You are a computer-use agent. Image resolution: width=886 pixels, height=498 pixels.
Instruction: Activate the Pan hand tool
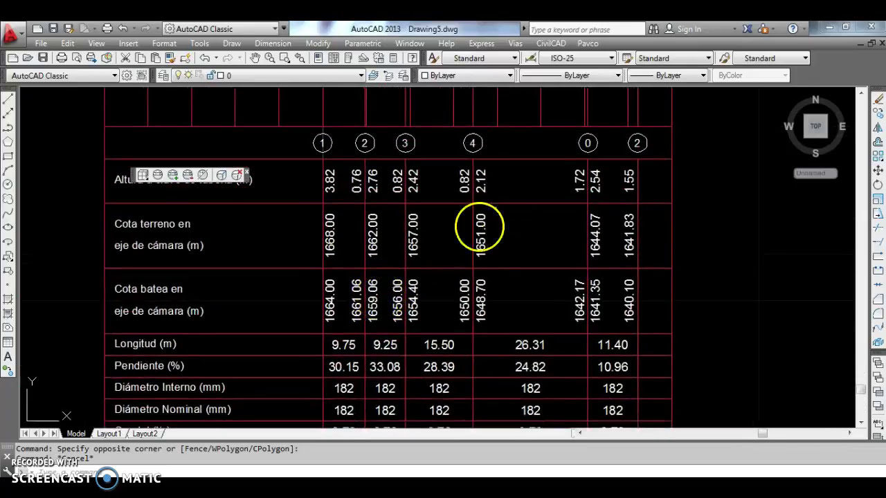255,58
